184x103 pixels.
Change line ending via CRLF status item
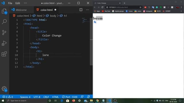tap(46, 97)
